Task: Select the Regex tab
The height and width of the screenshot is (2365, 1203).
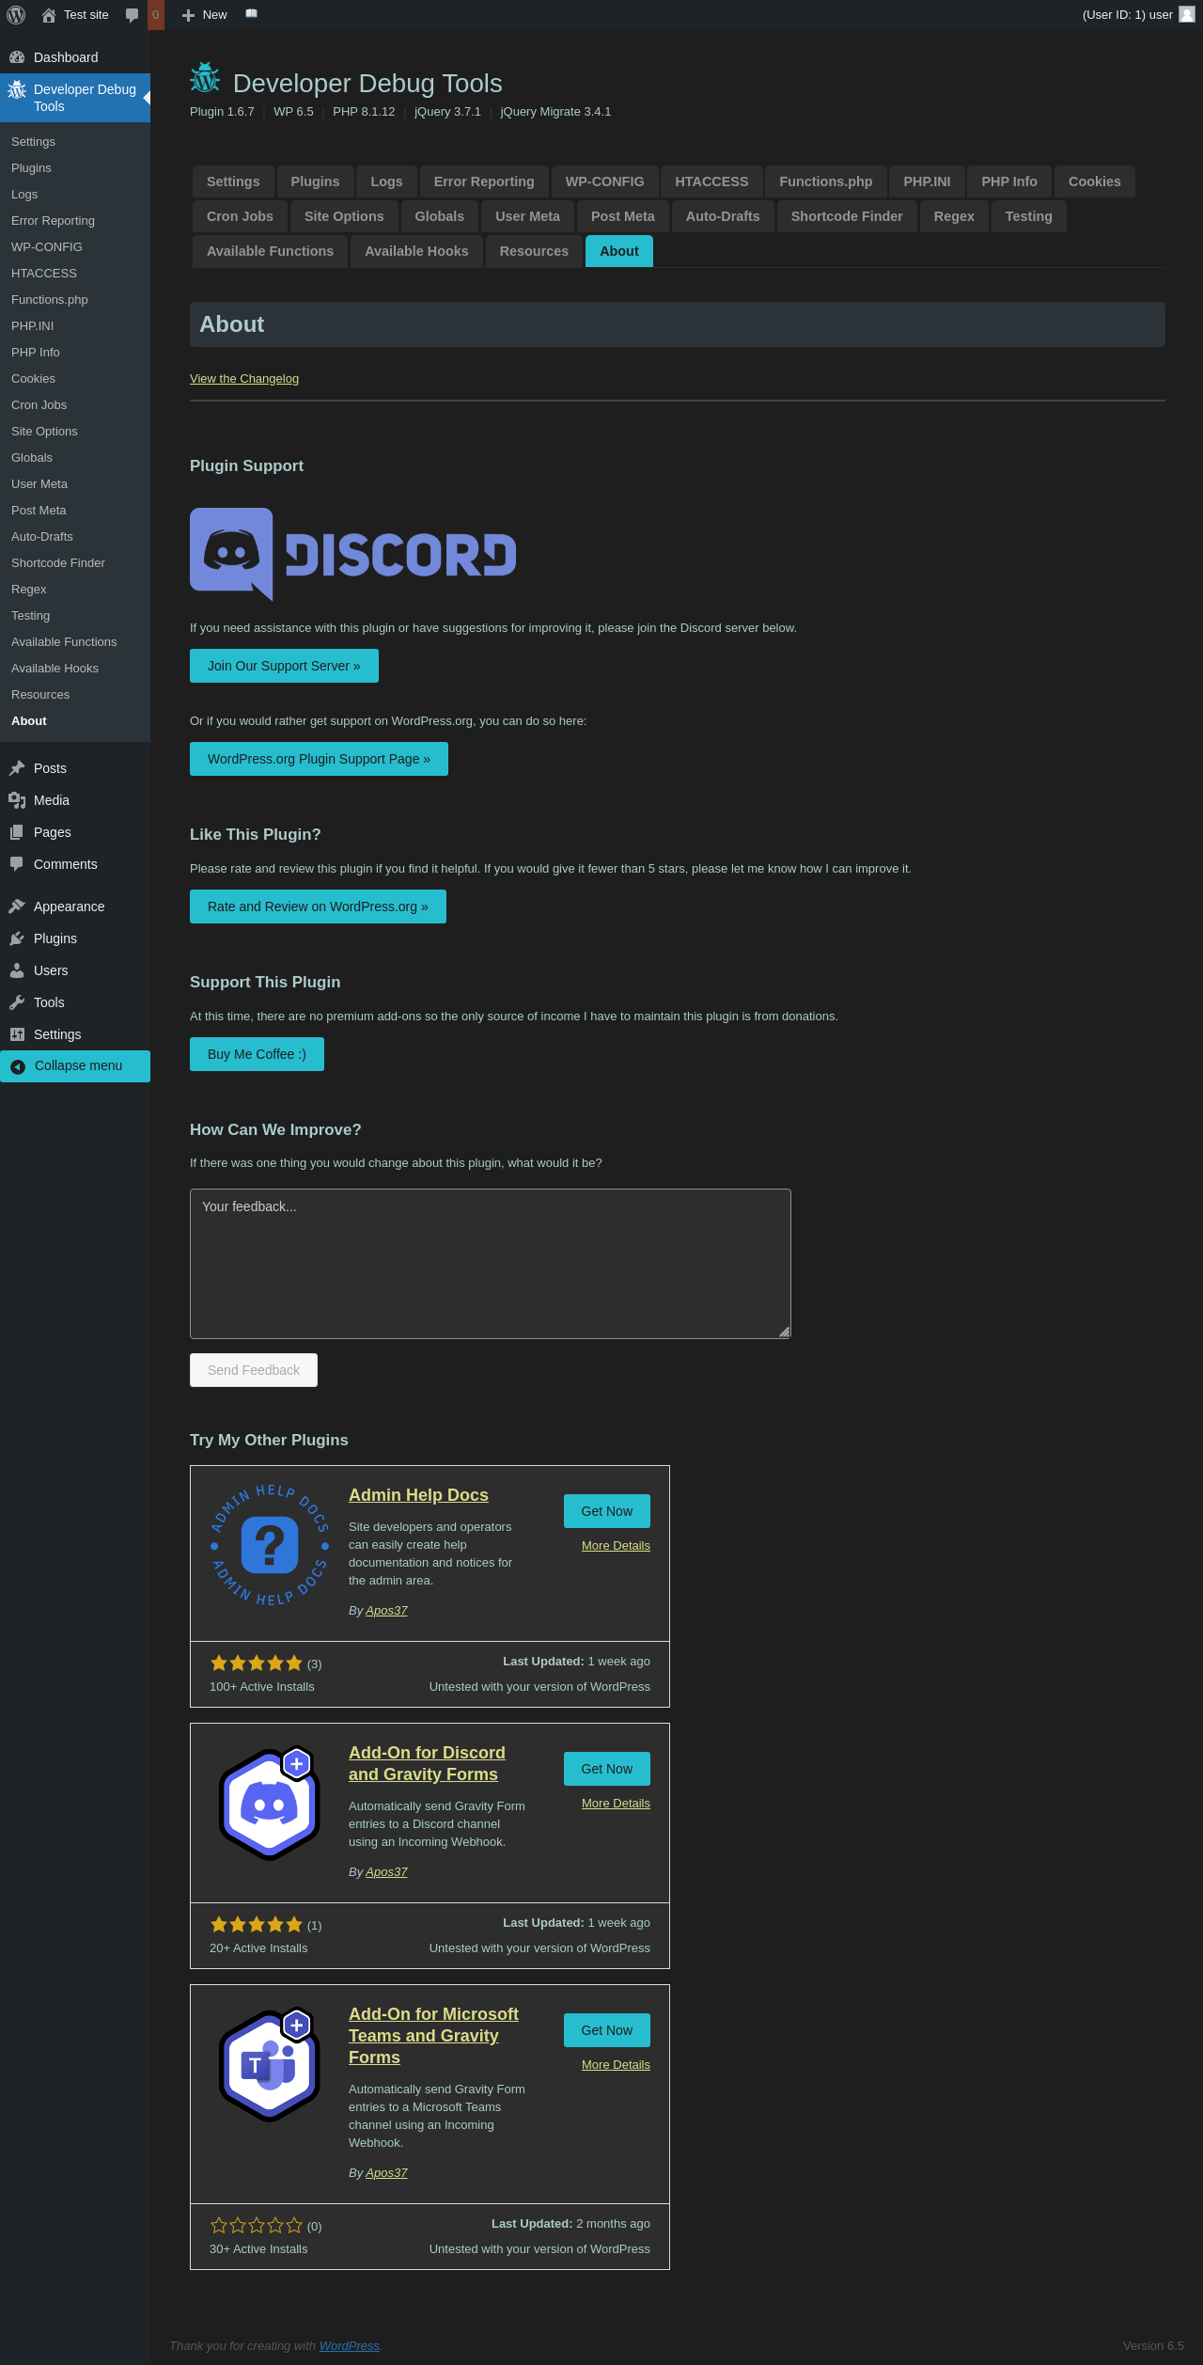Action: point(954,216)
